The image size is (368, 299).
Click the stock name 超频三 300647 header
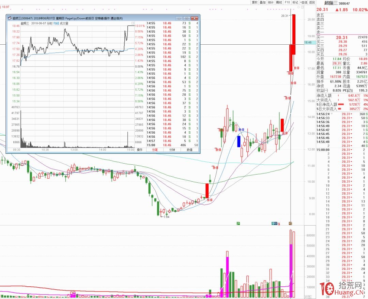click(337, 3)
